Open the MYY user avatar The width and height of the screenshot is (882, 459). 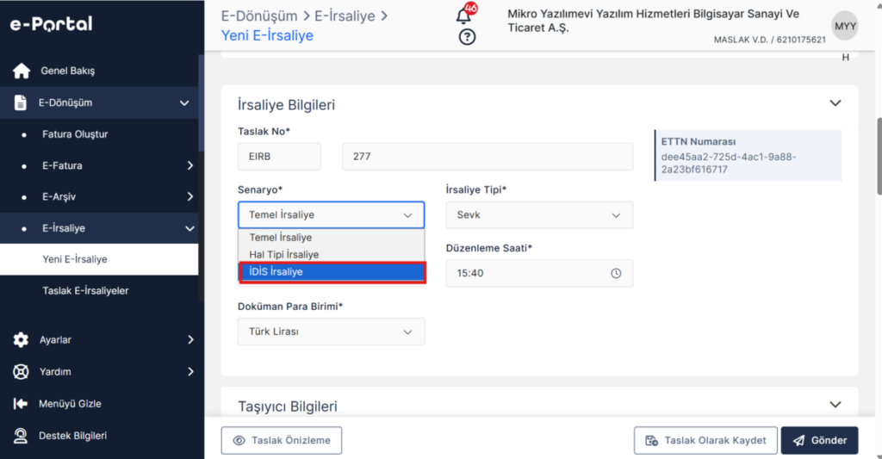coord(845,27)
